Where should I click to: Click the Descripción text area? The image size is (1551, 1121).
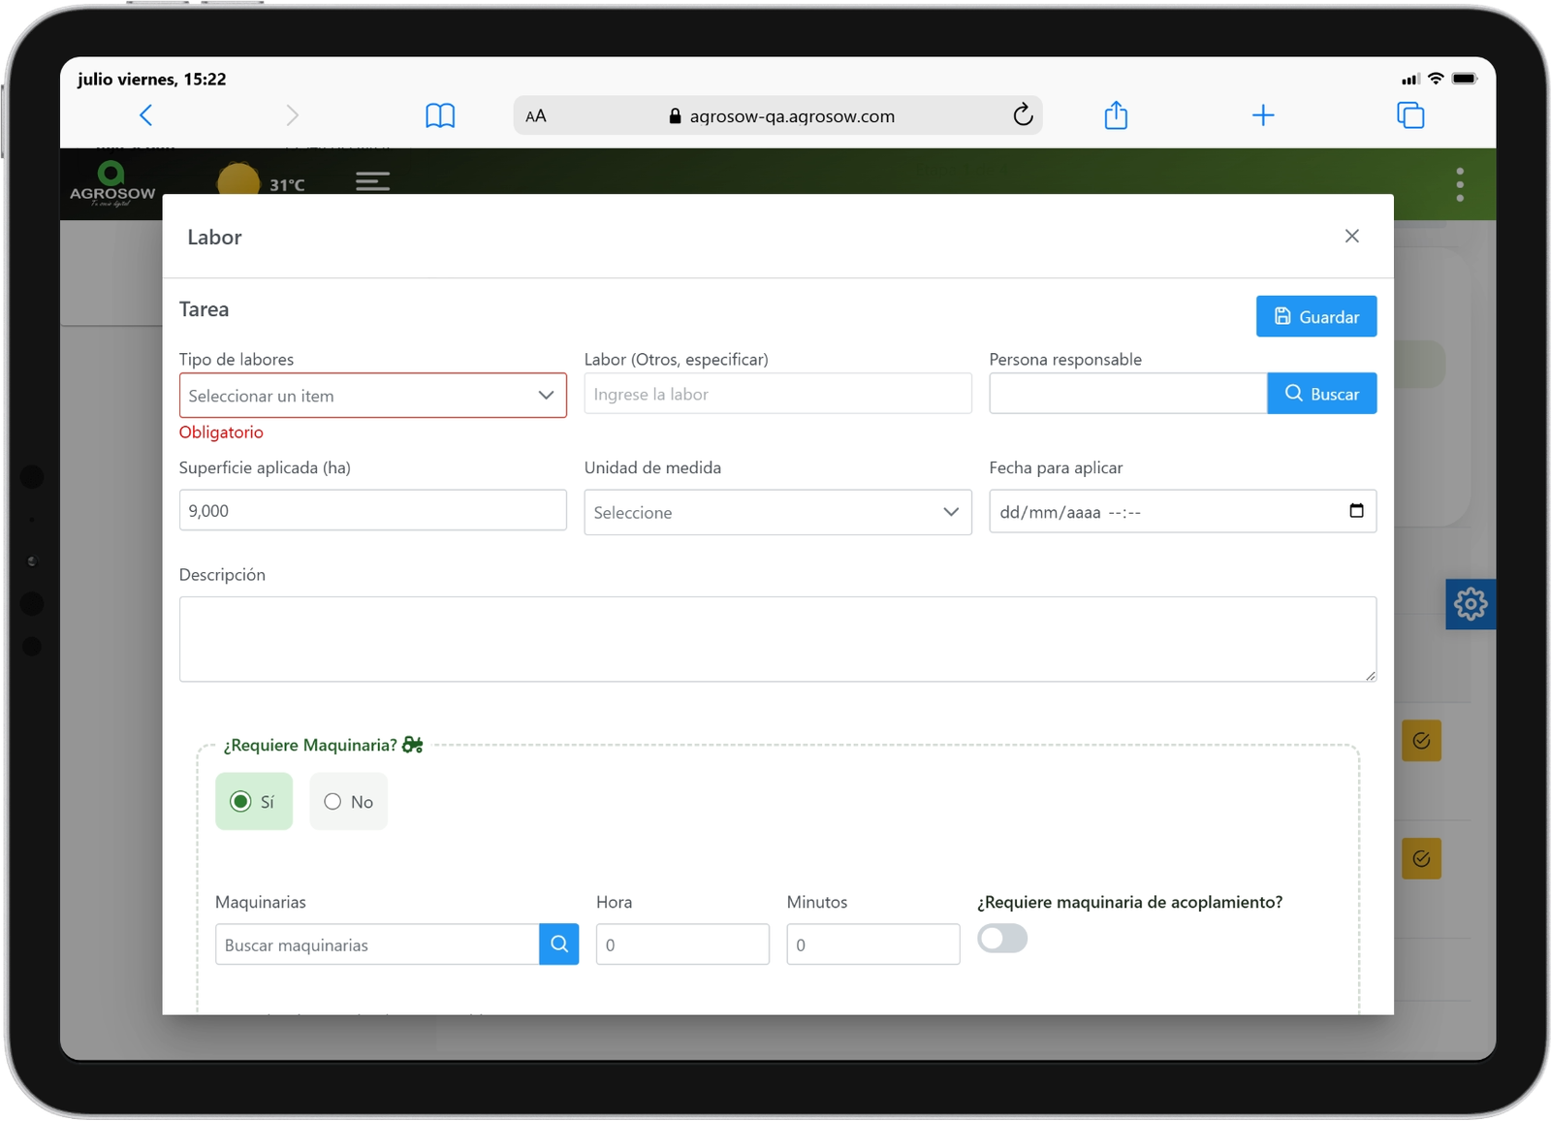click(x=777, y=639)
